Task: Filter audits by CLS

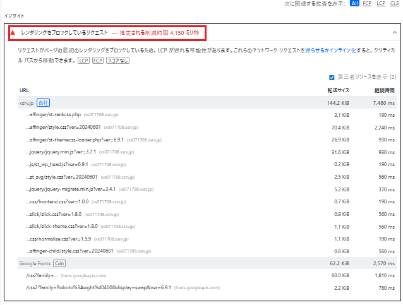Action: coord(395,4)
